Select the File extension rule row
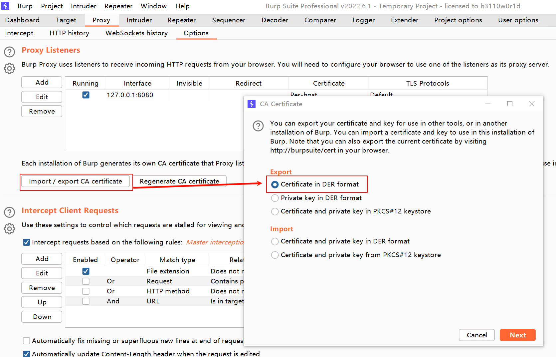556x357 pixels. tap(154, 271)
